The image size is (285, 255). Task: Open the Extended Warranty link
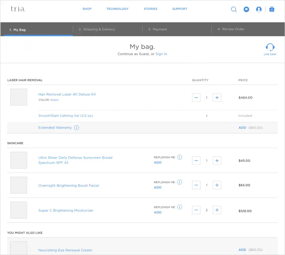coord(55,128)
